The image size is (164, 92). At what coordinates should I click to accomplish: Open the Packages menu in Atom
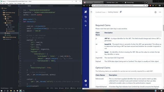tap(19, 3)
